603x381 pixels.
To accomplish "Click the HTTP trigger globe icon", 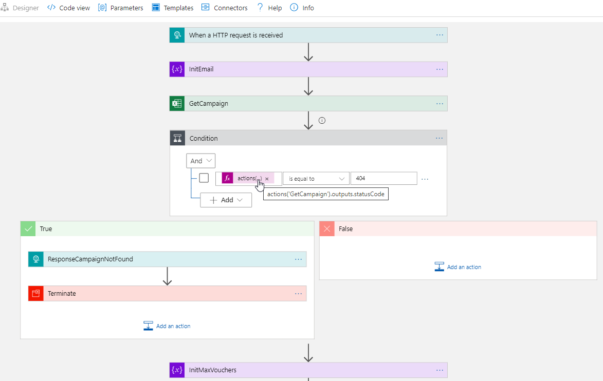I will pos(177,35).
